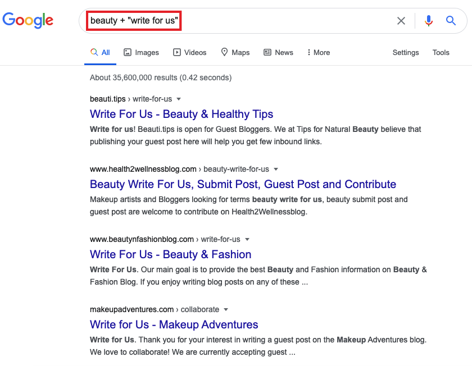Open 'Beauty Write For Us, Submit Post' result
This screenshot has width=472, height=366.
click(x=243, y=184)
